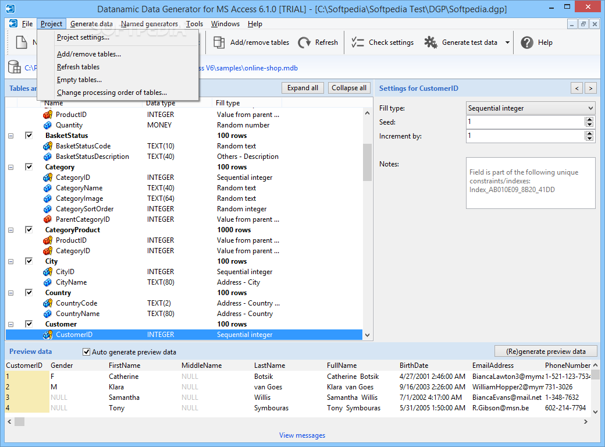This screenshot has height=447, width=605.
Task: Click the icon of CategoryImage field
Action: (48, 198)
